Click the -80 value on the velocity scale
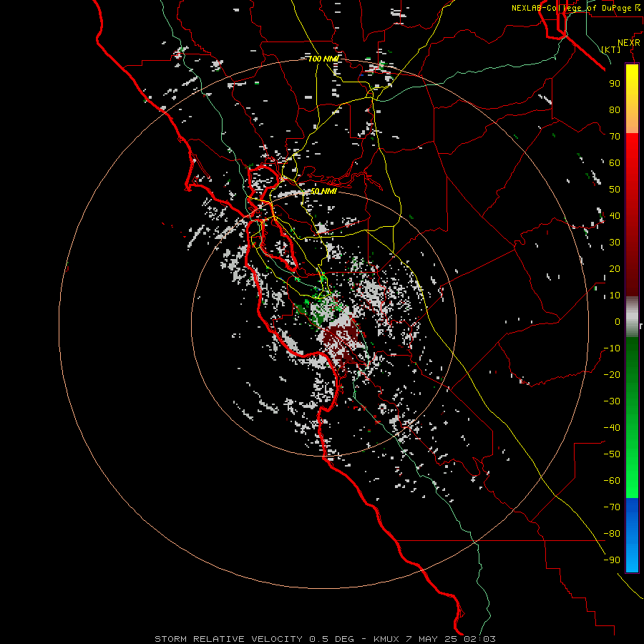This screenshot has width=644, height=644. [612, 534]
